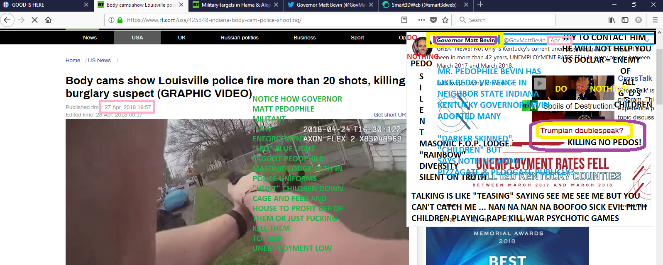This screenshot has width=663, height=265.
Task: Show sidebars toolbar icon
Action: 625,20
